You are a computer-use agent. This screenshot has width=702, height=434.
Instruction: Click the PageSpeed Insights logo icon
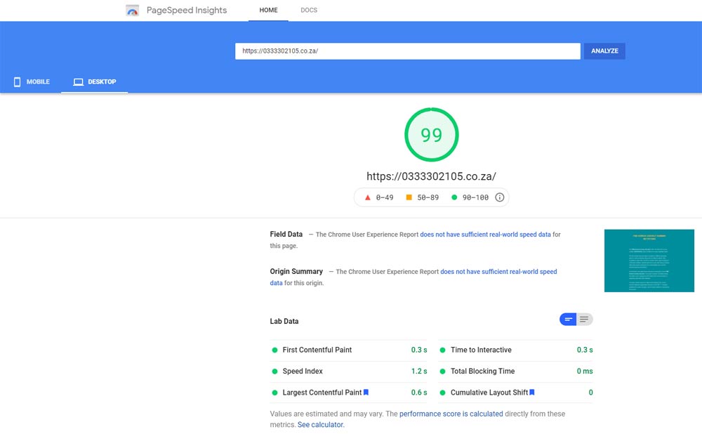tap(132, 11)
